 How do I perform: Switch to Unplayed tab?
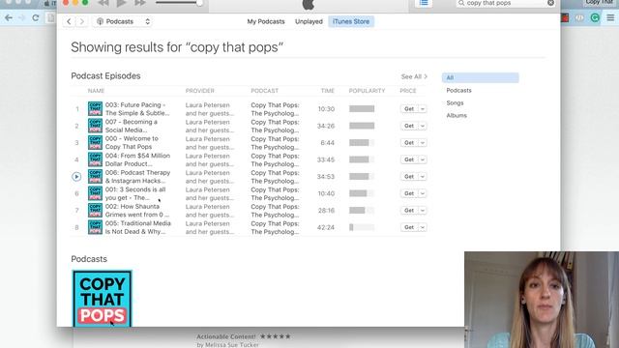[x=309, y=21]
